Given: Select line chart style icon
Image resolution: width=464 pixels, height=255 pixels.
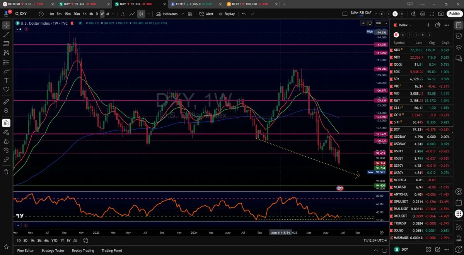Looking at the screenshot, I should click(132, 14).
